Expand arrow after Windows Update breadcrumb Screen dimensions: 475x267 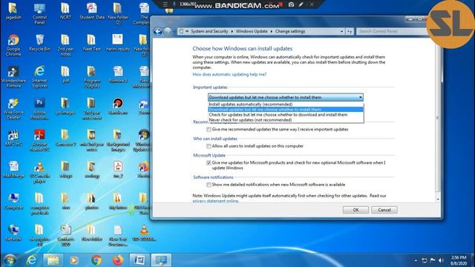272,31
